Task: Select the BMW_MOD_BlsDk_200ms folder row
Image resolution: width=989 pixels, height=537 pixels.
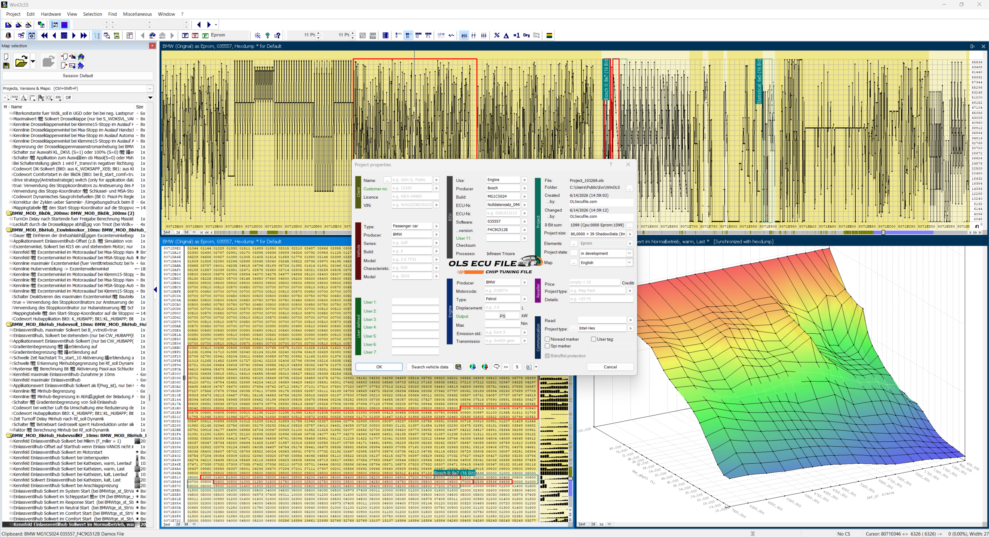Action: pyautogui.click(x=73, y=213)
